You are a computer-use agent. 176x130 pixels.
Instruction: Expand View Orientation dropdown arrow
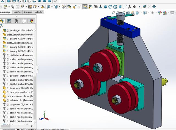(x=141, y=13)
